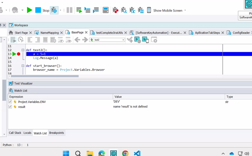Uncheck the Project.Variables.ENV watch checkbox

[x=10, y=102]
